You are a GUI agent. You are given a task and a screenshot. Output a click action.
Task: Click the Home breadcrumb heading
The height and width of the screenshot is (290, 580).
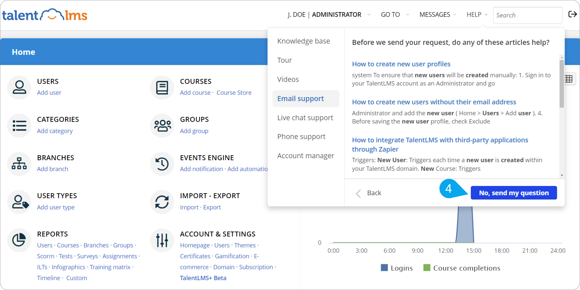(23, 52)
